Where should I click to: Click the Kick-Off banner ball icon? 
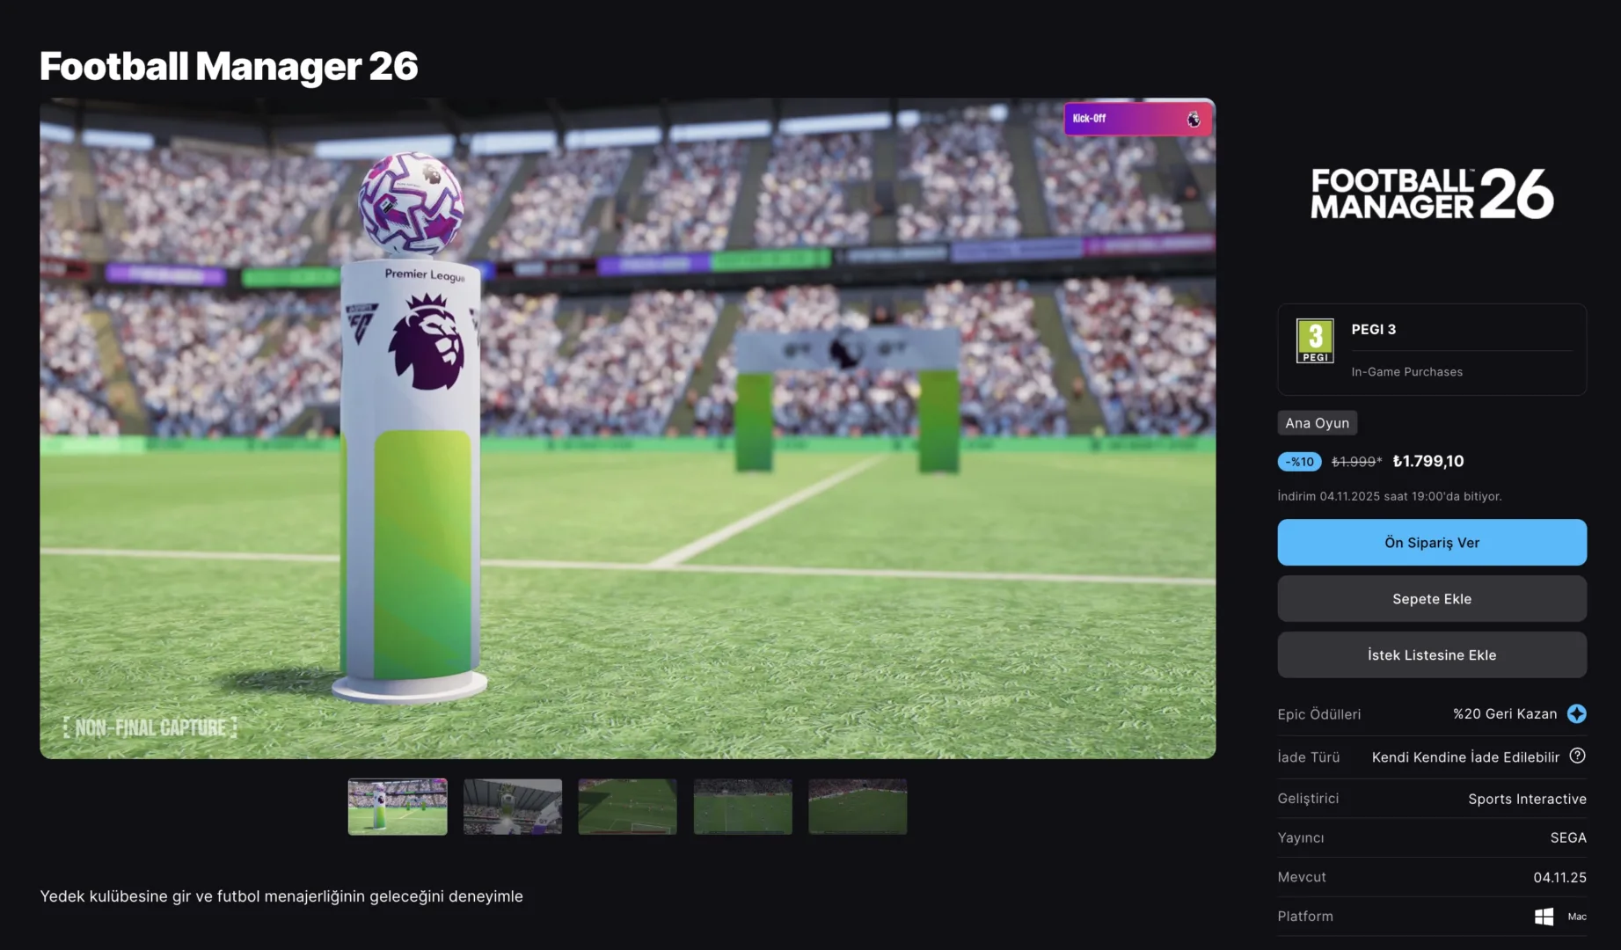click(1193, 119)
